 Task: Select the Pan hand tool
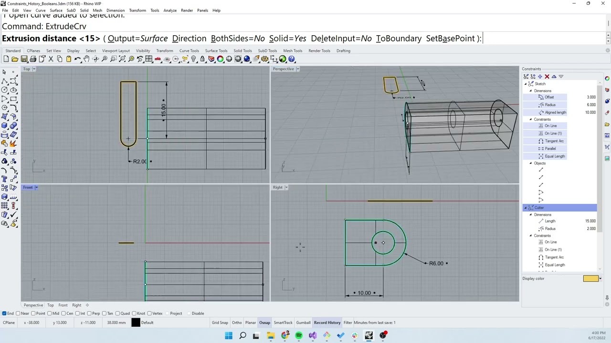86,59
